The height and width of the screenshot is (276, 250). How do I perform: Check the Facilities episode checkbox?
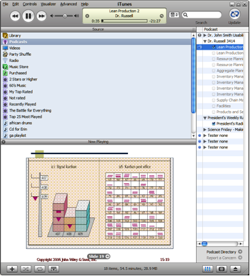click(x=213, y=106)
